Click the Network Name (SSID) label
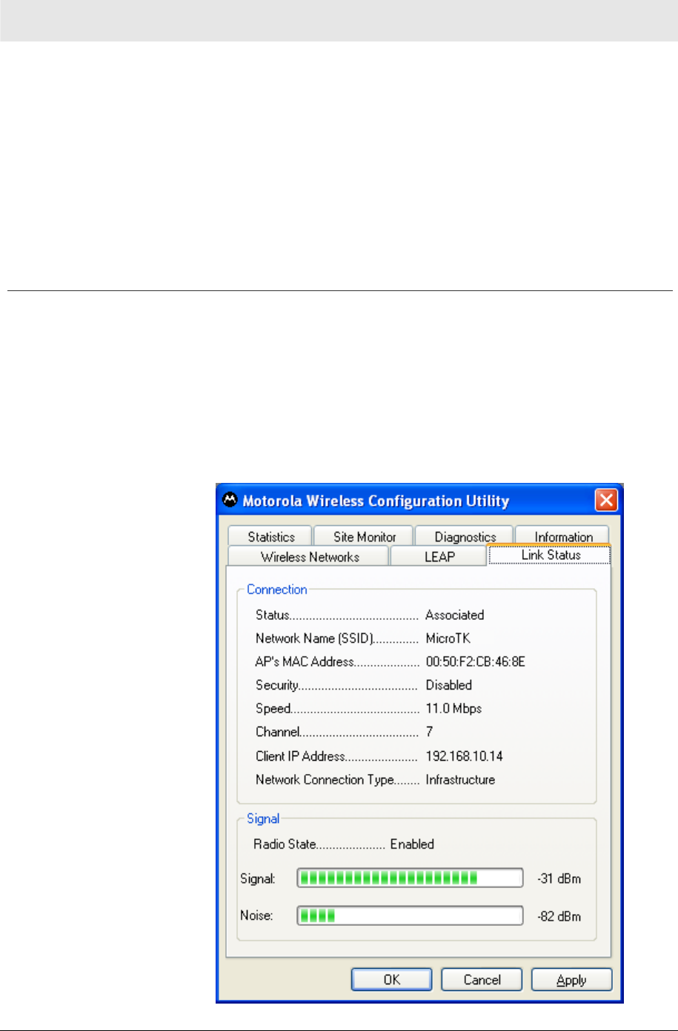 point(314,638)
